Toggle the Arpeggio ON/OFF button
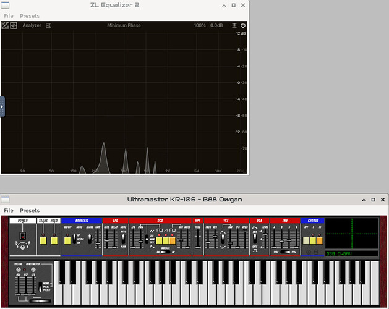This screenshot has height=309, width=389. (x=67, y=240)
